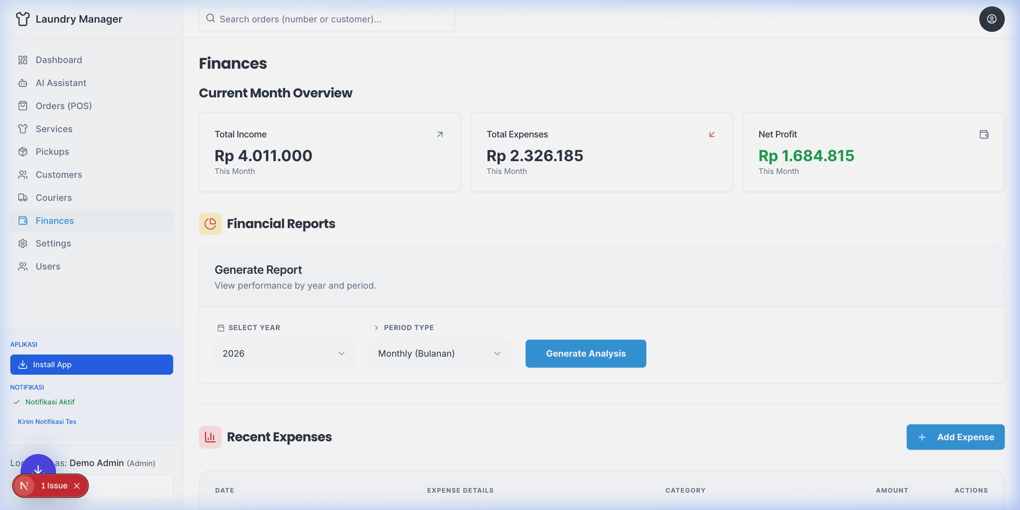
Task: Open the Period Type Monthly dropdown
Action: pos(440,353)
